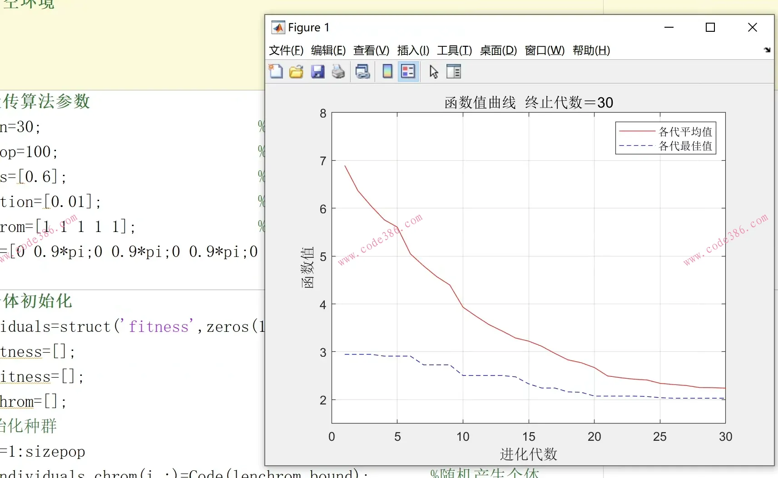Toggle the Insert Legend toolbar button
This screenshot has height=478, width=778.
click(x=408, y=72)
